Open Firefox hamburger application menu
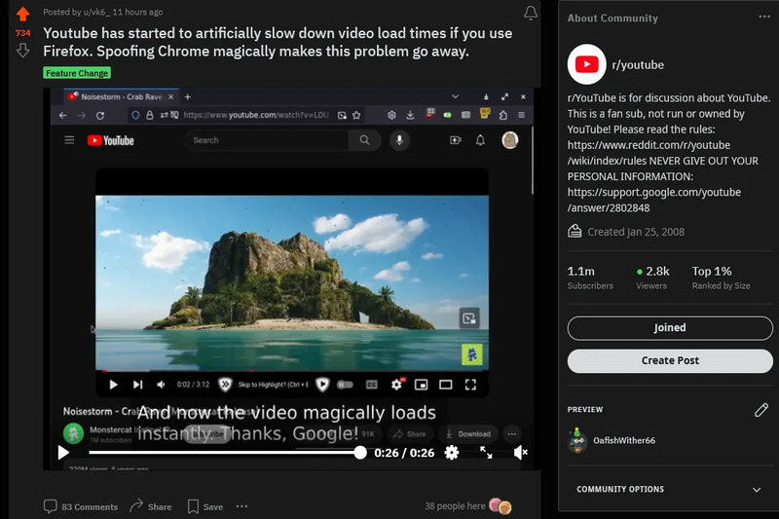779x519 pixels. 521,115
